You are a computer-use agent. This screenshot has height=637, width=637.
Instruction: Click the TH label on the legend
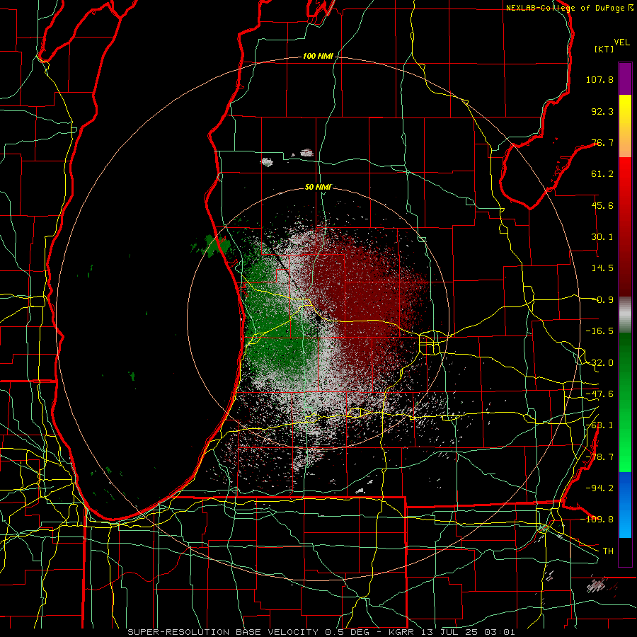[608, 551]
